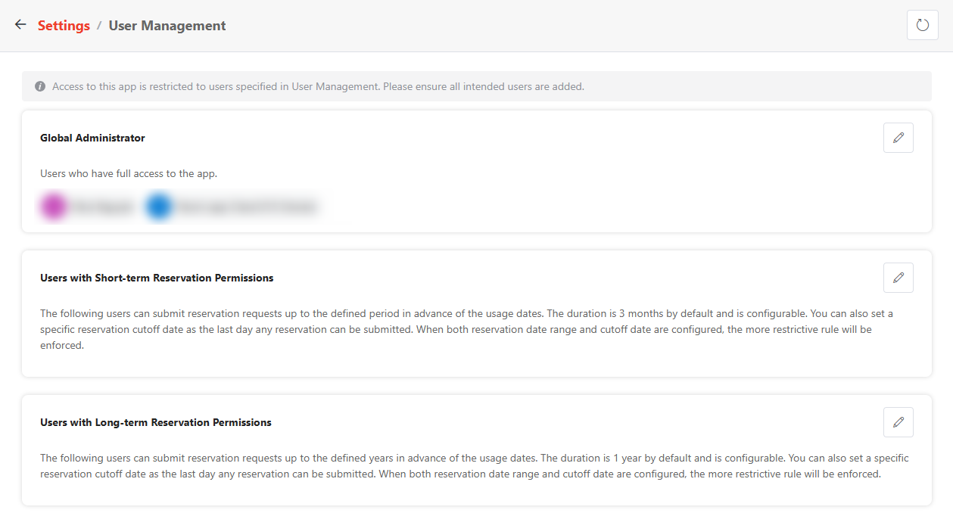Click the back arrow to exit User Management
This screenshot has width=953, height=513.
(20, 25)
